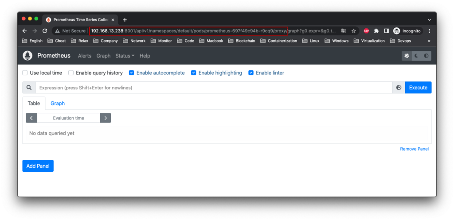Reload the page with refresh icon
This screenshot has width=454, height=220.
[45, 31]
